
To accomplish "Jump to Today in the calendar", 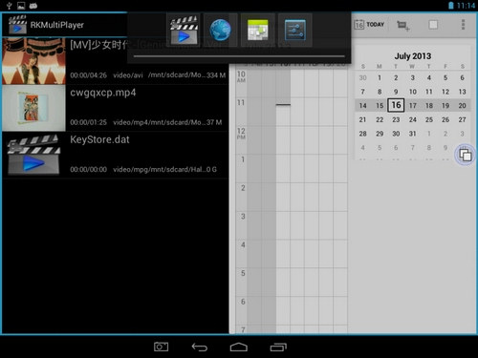I will click(369, 25).
